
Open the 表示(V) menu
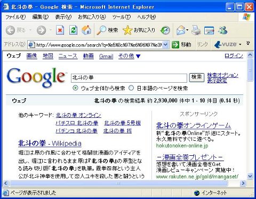63,17
